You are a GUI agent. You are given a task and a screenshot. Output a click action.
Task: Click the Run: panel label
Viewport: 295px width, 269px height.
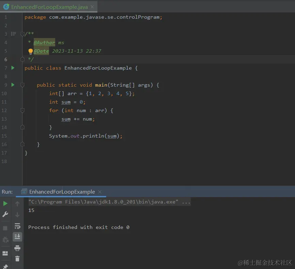[x=7, y=192]
